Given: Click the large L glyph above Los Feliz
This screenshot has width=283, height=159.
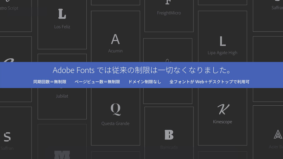Looking at the screenshot, I should click(62, 14).
